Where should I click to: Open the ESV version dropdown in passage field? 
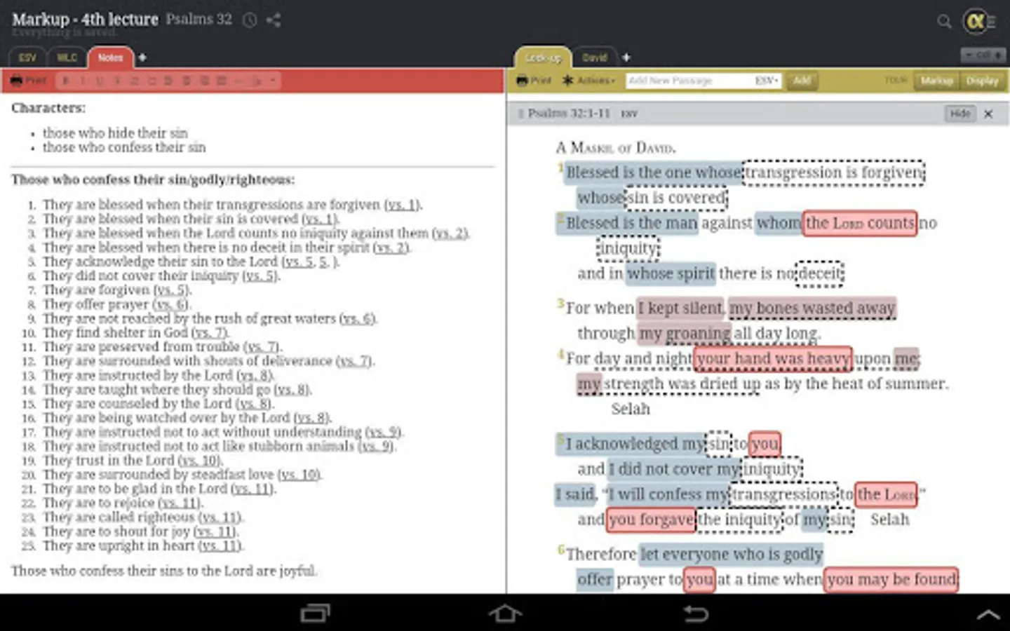coord(767,81)
